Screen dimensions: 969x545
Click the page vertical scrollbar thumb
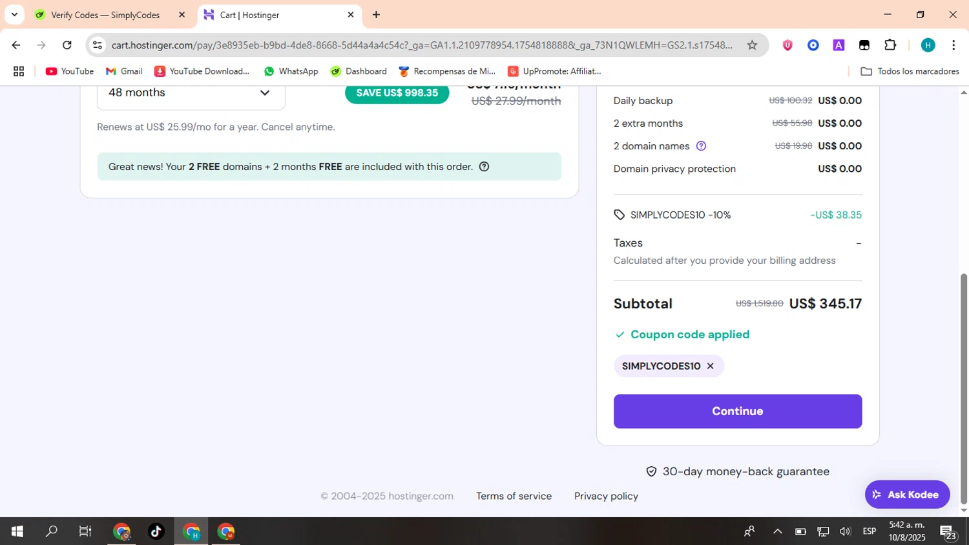(964, 388)
